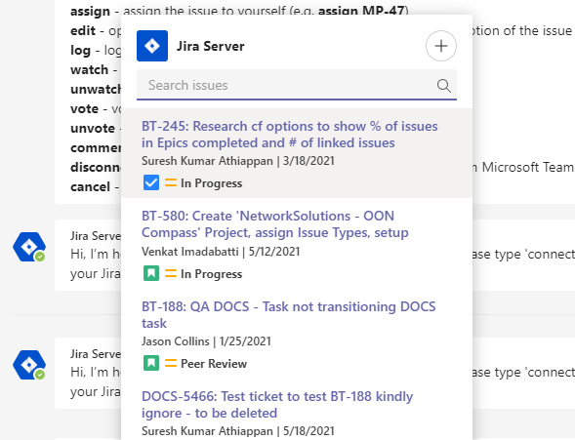Click second Jira Server bot avatar in chat

point(29,365)
